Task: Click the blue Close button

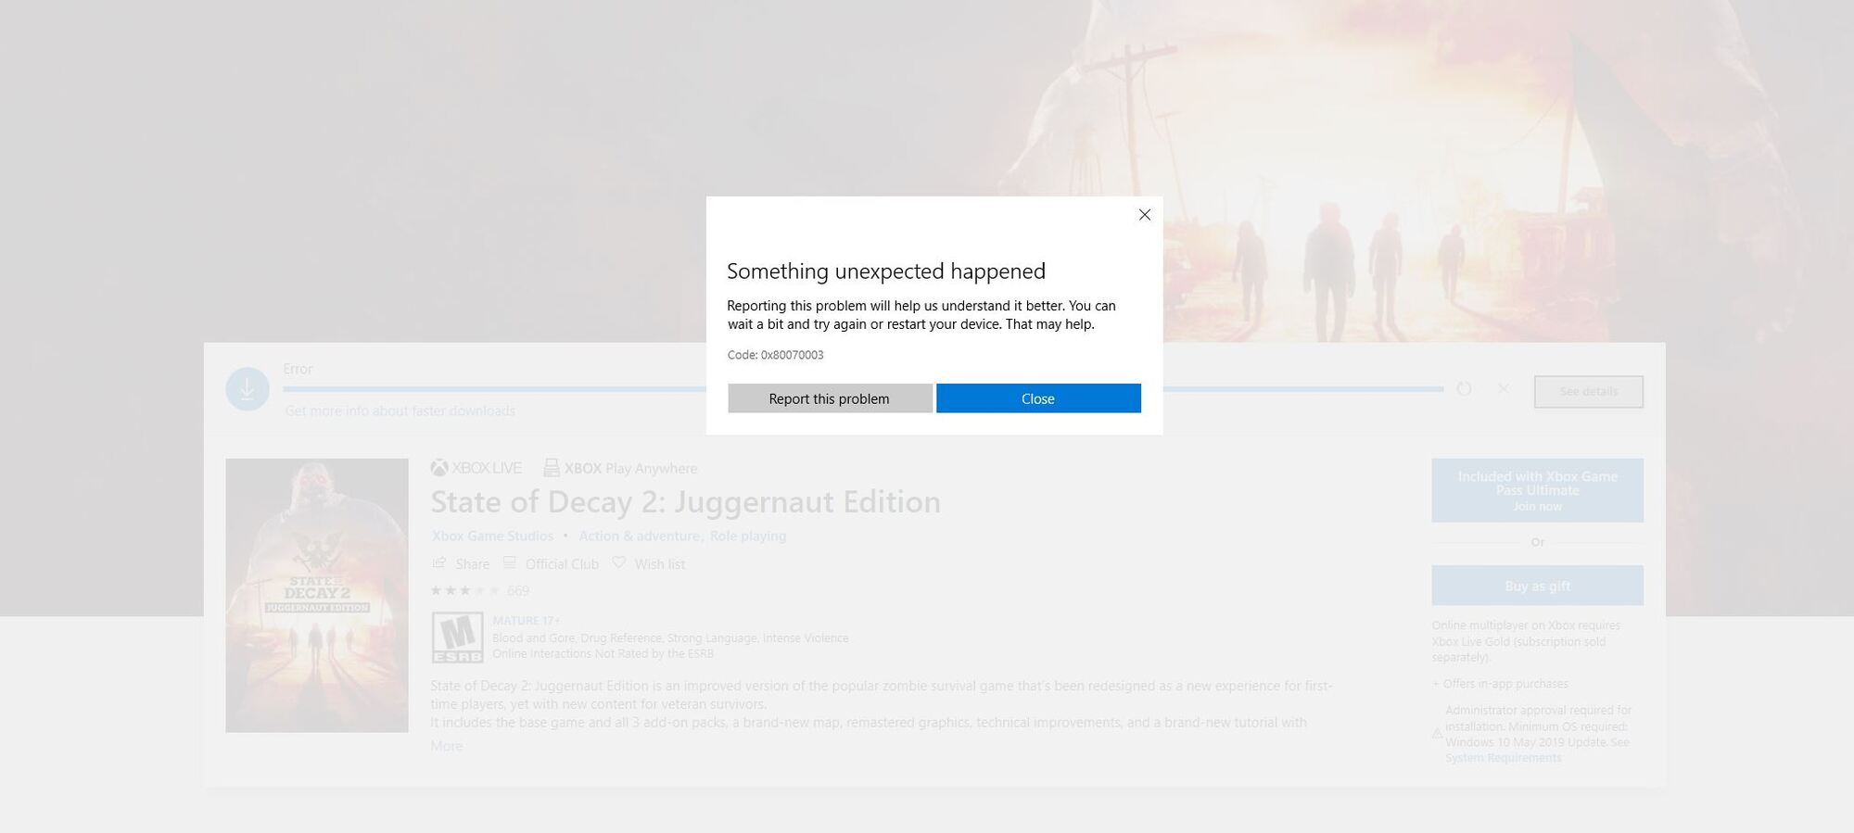Action: coord(1038,398)
